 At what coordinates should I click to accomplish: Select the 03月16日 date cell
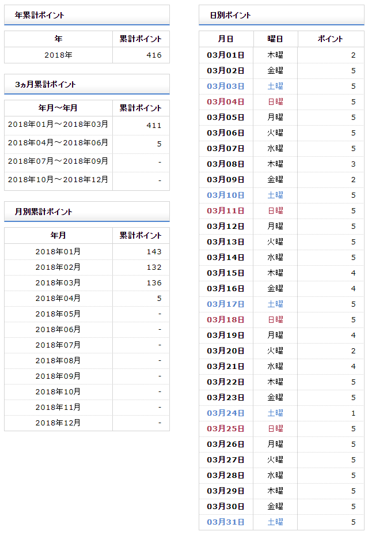click(x=226, y=289)
